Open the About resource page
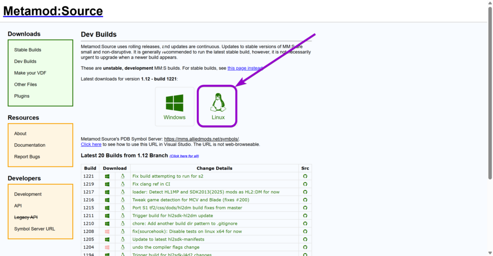This screenshot has height=256, width=493. pyautogui.click(x=20, y=133)
